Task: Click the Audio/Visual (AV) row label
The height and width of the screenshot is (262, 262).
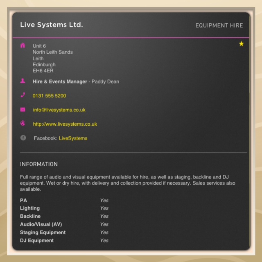Action: coord(41,224)
